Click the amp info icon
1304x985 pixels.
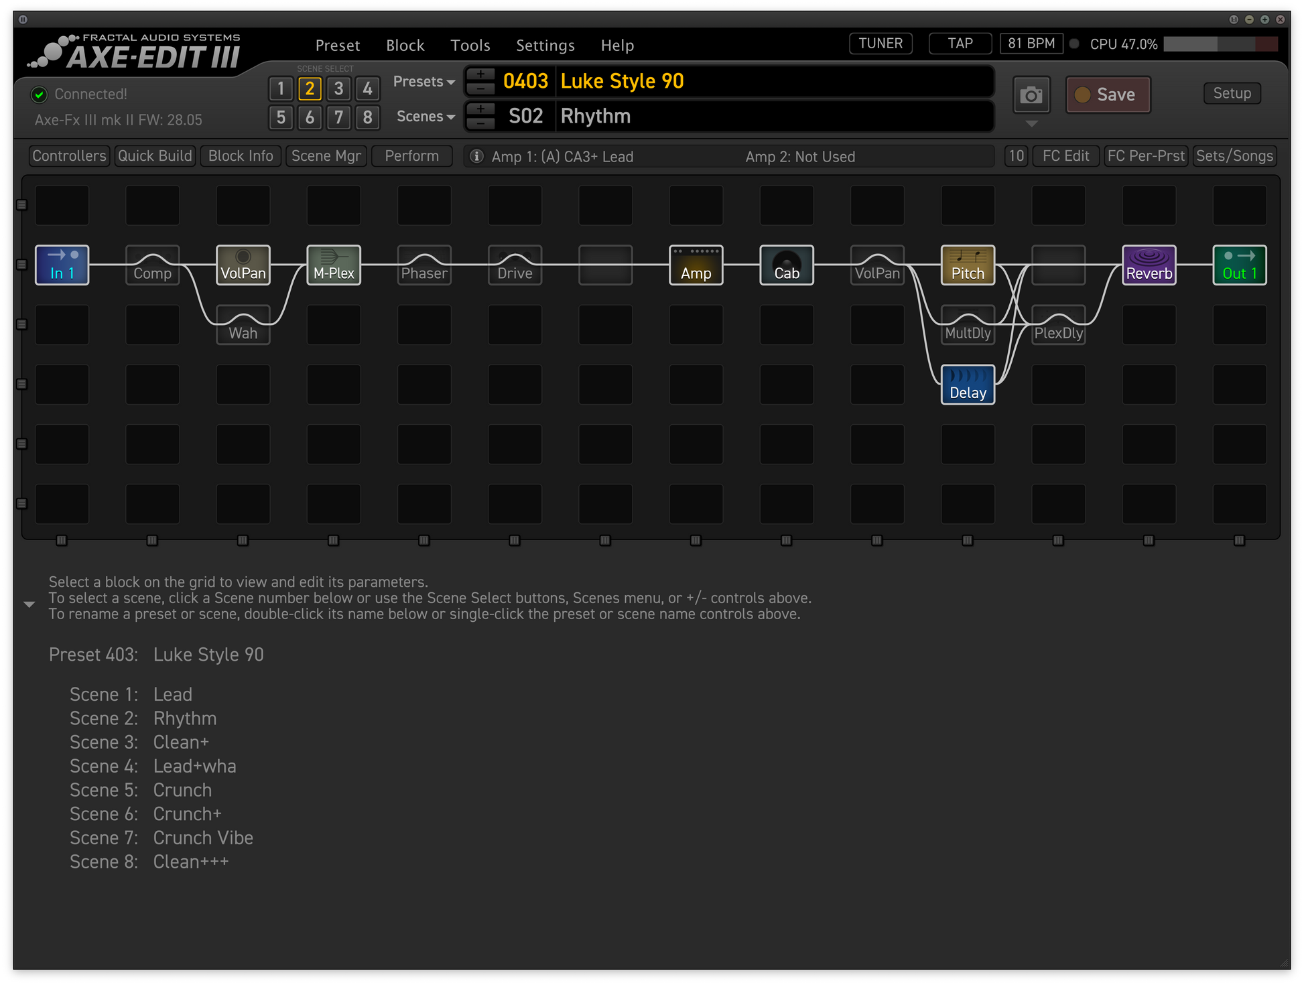(x=476, y=156)
